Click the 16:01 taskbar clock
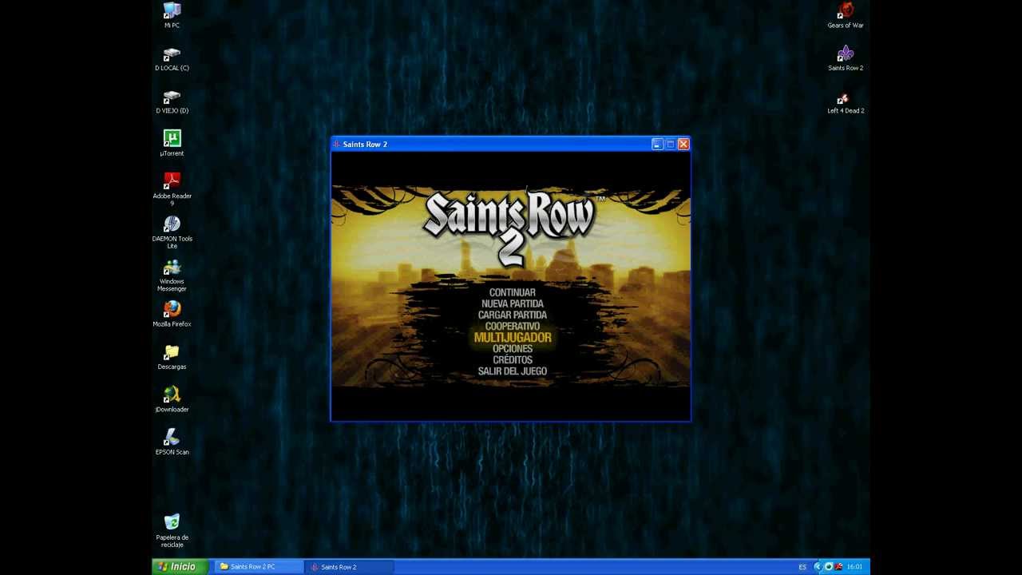Image resolution: width=1022 pixels, height=575 pixels. [x=854, y=567]
